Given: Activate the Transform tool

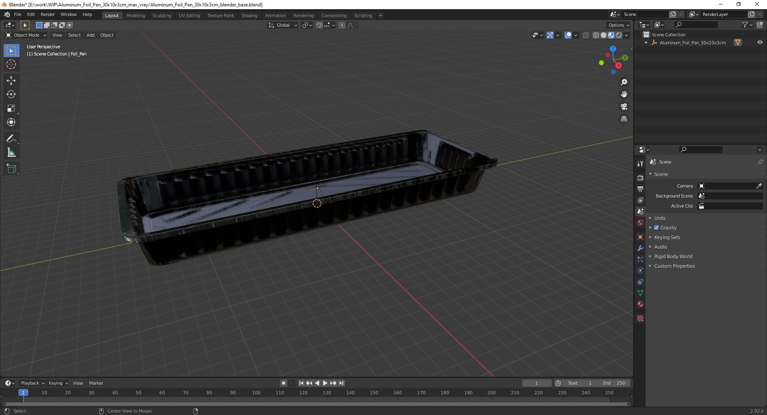Looking at the screenshot, I should (11, 122).
